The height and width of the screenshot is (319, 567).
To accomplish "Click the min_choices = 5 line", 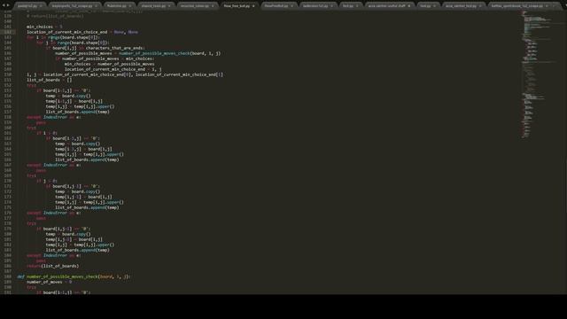I will pyautogui.click(x=44, y=27).
